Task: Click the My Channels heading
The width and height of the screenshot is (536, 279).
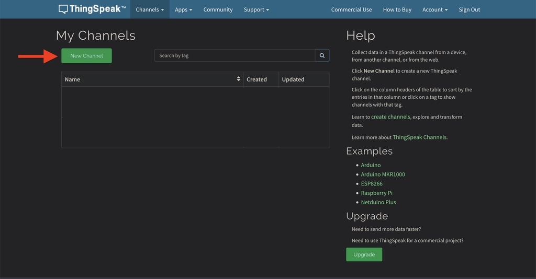Action: click(96, 36)
